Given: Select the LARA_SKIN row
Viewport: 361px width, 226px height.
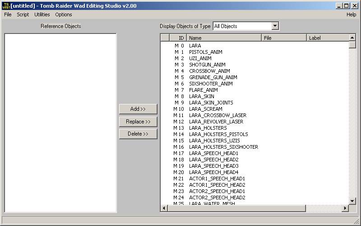Looking at the screenshot, I should (x=255, y=96).
